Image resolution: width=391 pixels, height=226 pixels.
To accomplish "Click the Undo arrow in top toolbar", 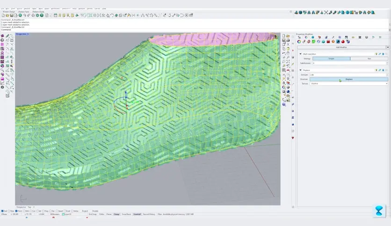I will [x=25, y=15].
